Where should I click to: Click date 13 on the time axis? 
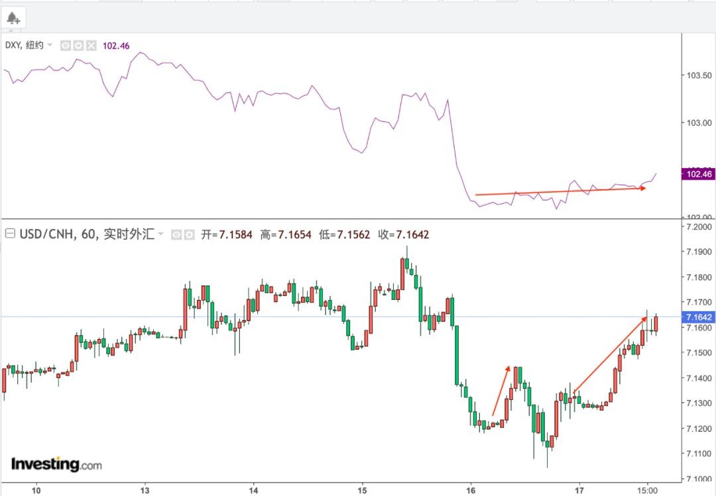(x=145, y=490)
